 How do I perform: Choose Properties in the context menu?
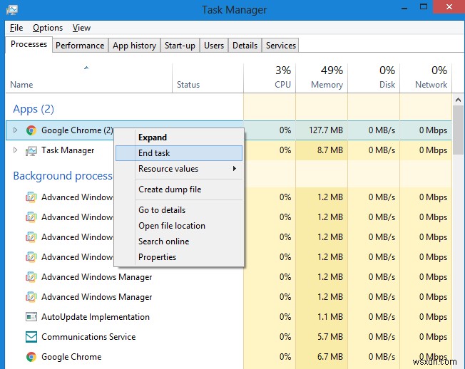(x=179, y=257)
